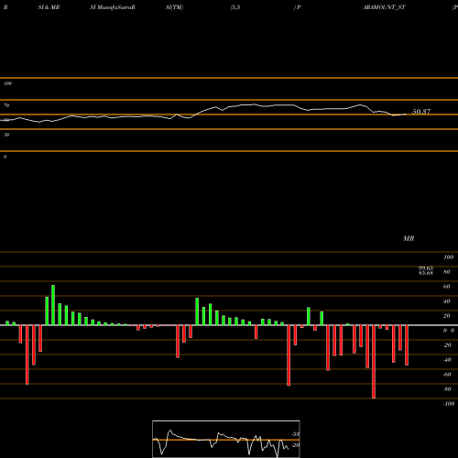Screen dimensions: 458x458
Task: Click the 0 label on RSI axis
Action: (5, 157)
